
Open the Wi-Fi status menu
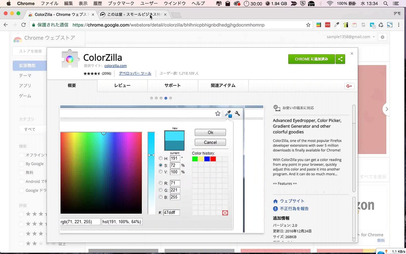point(330,4)
